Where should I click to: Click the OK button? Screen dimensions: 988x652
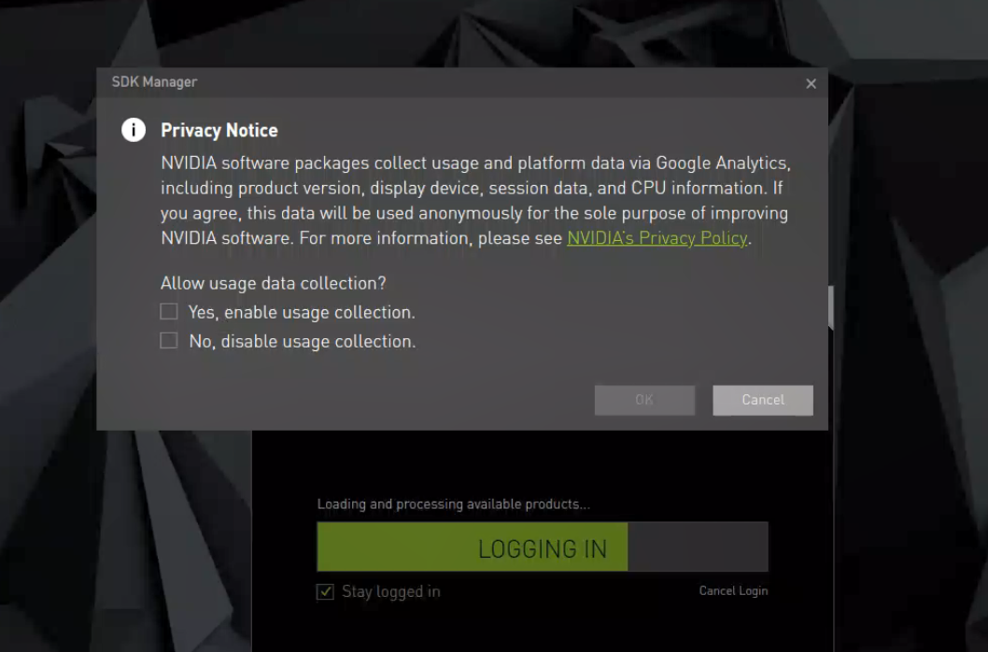[644, 400]
